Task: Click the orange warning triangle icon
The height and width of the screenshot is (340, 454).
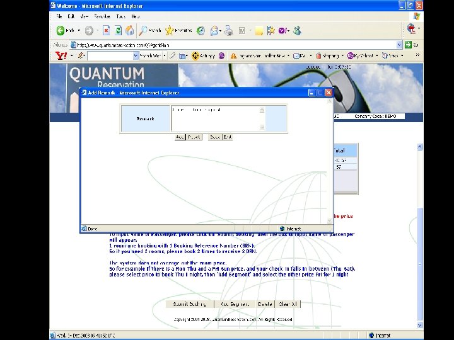Action: point(233,56)
